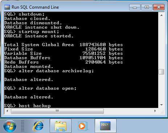Click the value 75501252 bytes
Viewport: 168px width, 133px height.
pos(103,53)
